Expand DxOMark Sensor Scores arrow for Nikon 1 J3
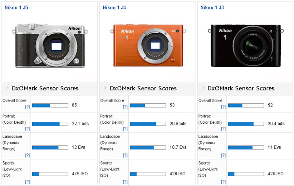This screenshot has width=294, height=186. click(x=203, y=88)
